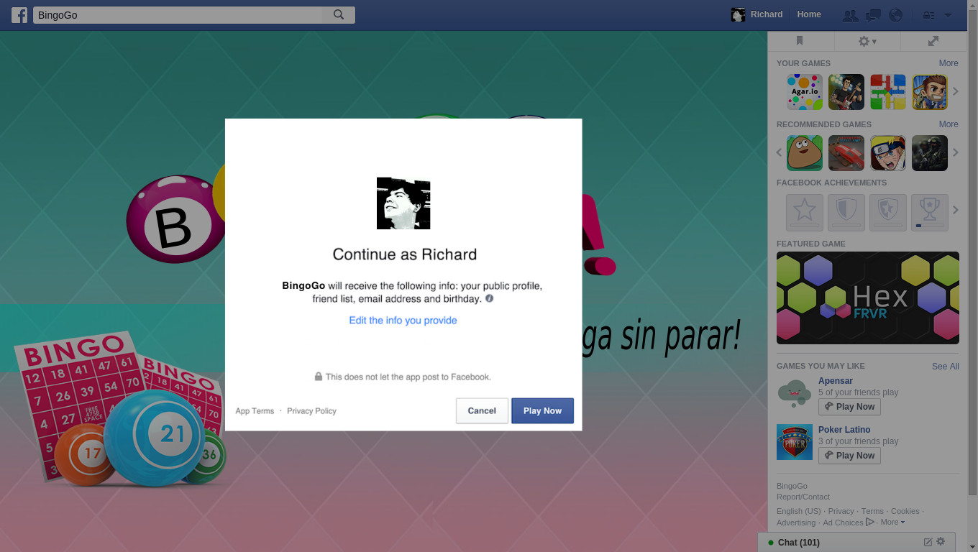The height and width of the screenshot is (552, 978).
Task: Expand the footer More dropdown
Action: 892,523
